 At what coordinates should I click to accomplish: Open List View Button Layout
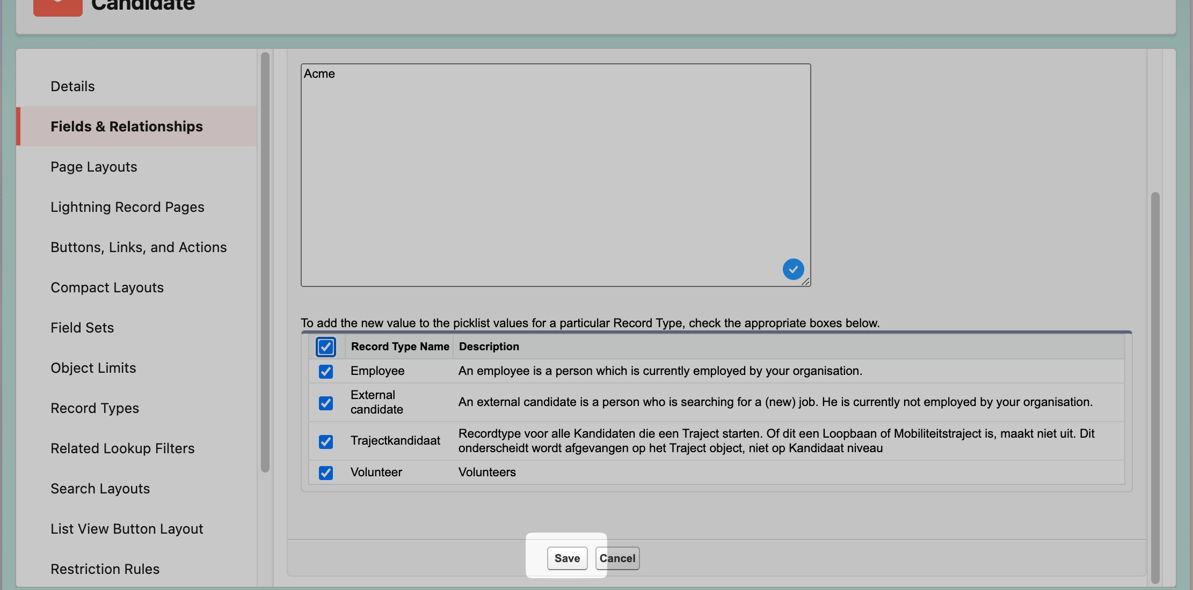[x=127, y=529]
